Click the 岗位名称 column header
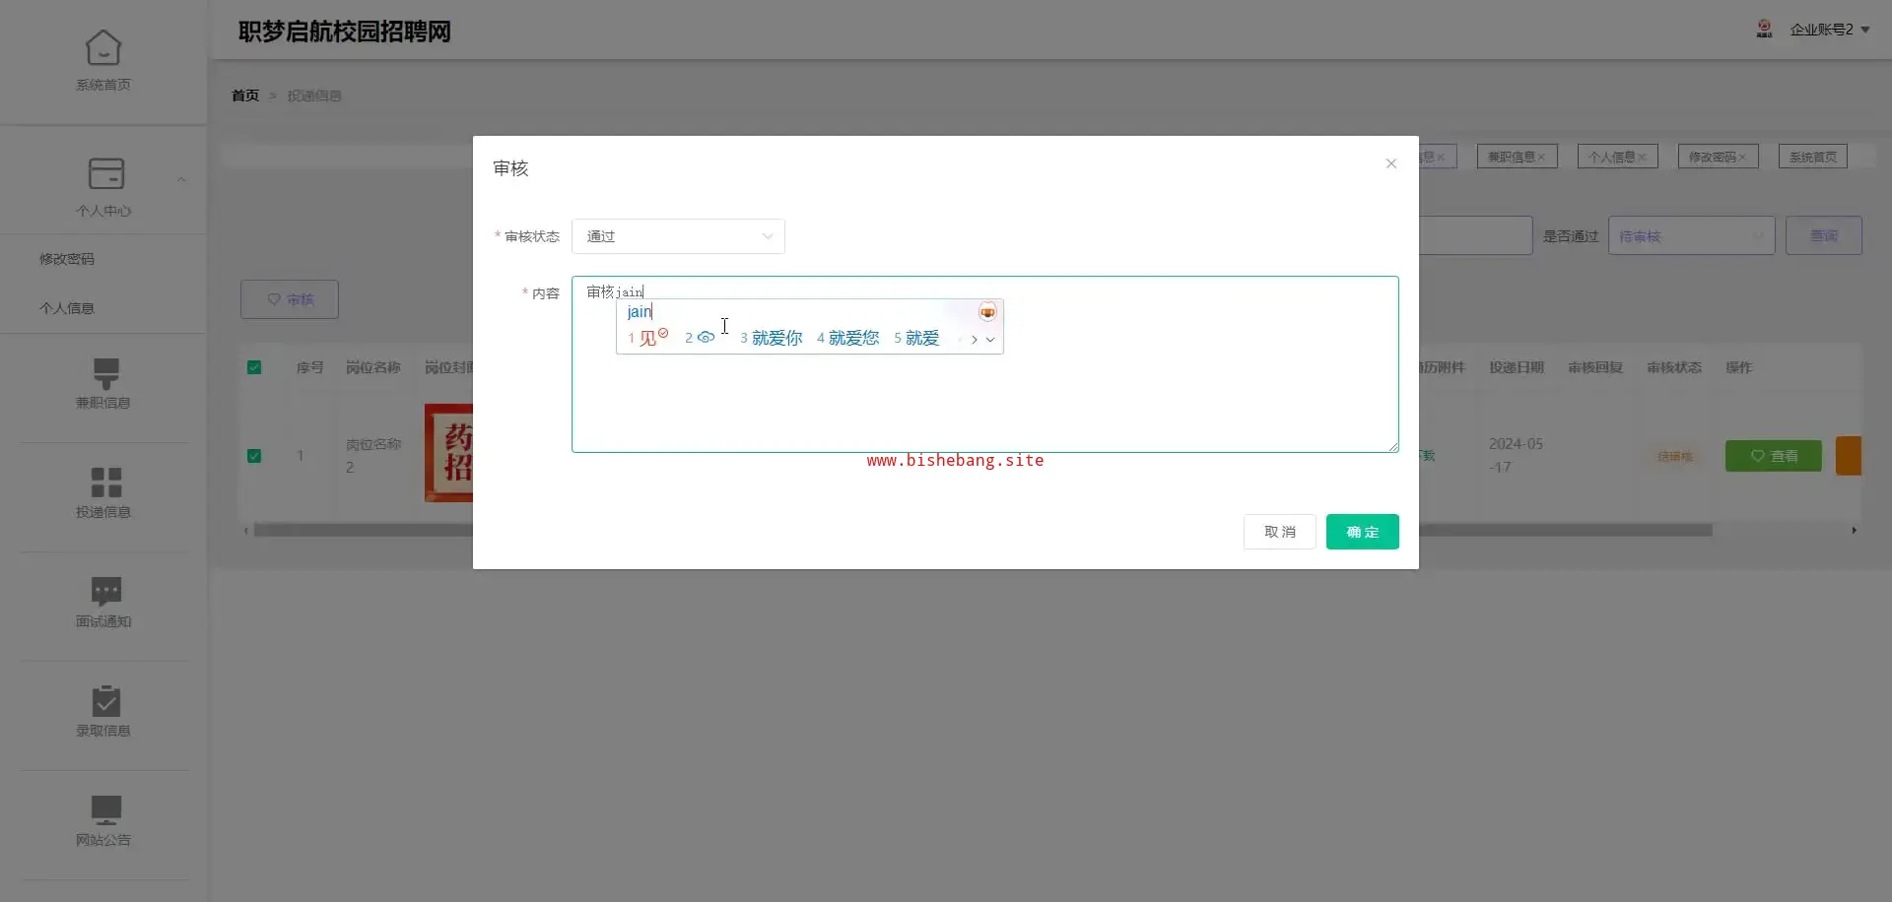Image resolution: width=1892 pixels, height=902 pixels. pyautogui.click(x=372, y=367)
